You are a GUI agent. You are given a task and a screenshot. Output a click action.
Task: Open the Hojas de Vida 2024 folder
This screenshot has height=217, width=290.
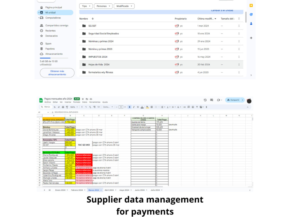[x=161, y=65]
